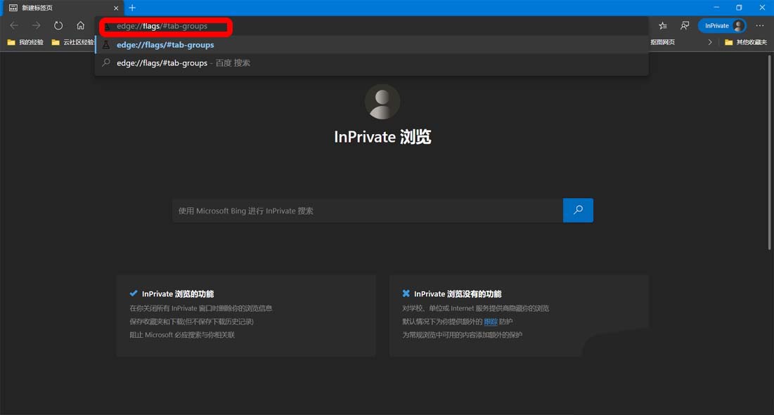The width and height of the screenshot is (774, 415).
Task: Add this page to favorites via star icon
Action: tap(662, 25)
